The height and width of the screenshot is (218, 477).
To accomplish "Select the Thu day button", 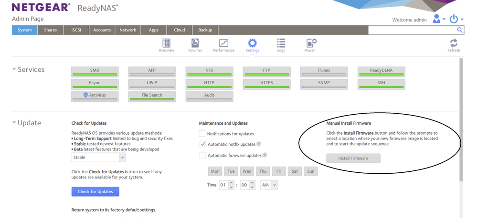I will click(263, 171).
